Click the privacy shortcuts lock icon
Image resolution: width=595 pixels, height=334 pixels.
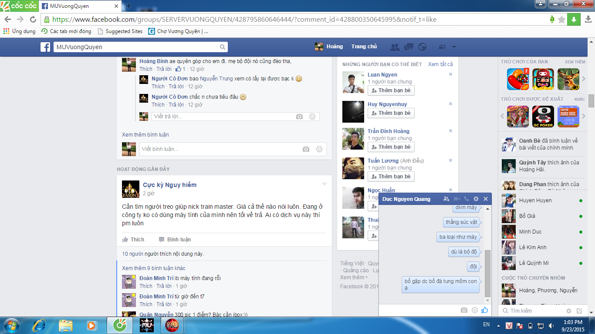pos(442,47)
